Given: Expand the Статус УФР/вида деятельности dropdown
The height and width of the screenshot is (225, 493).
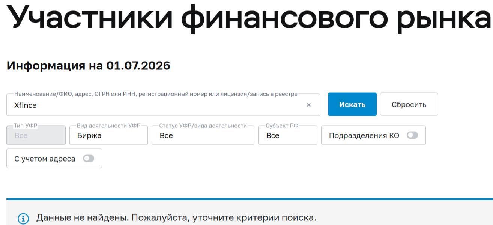Looking at the screenshot, I should (203, 135).
